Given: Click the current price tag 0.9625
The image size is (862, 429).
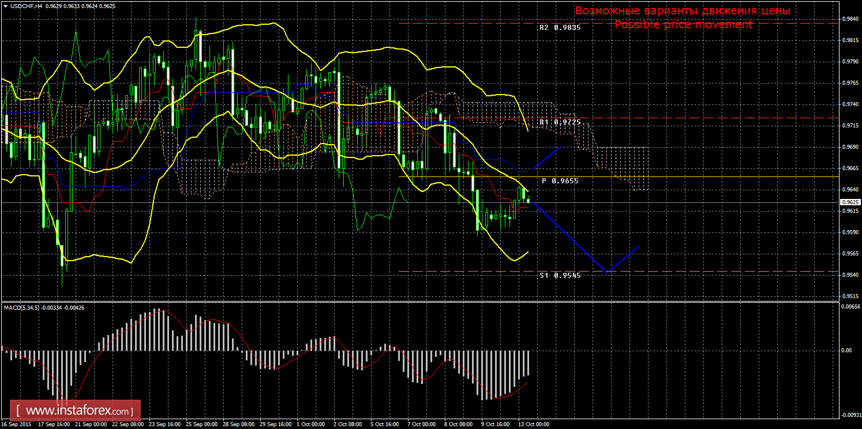Looking at the screenshot, I should pyautogui.click(x=850, y=202).
